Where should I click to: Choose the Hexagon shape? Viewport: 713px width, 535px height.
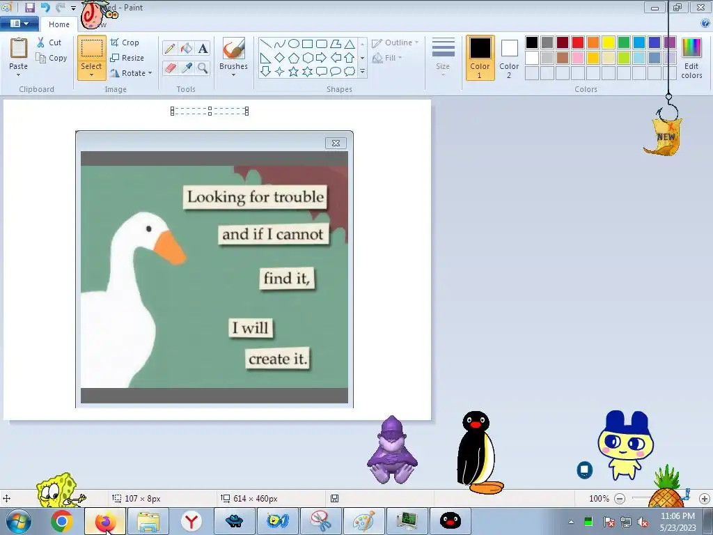307,58
